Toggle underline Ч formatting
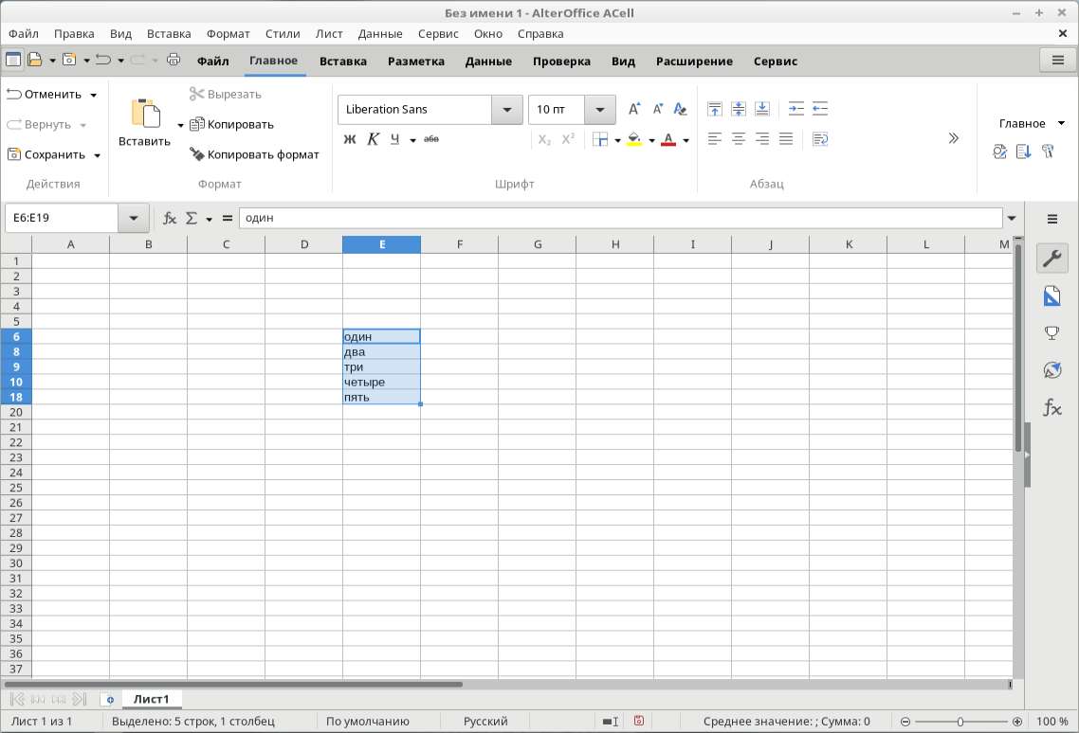This screenshot has width=1079, height=733. coord(395,139)
